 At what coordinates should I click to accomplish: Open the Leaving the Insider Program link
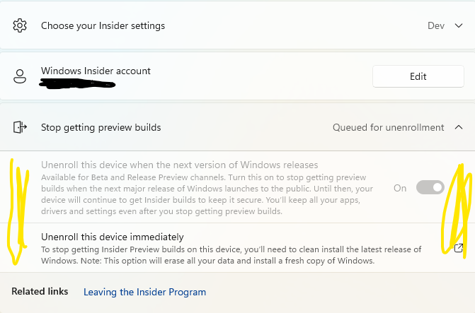(144, 292)
